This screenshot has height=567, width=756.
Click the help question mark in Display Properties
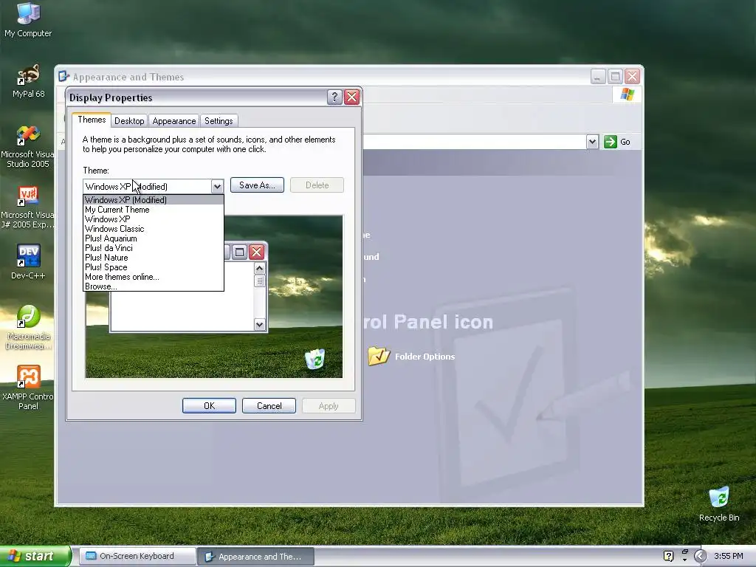click(334, 97)
